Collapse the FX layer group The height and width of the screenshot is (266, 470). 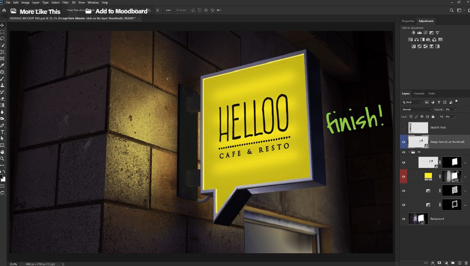click(x=409, y=153)
